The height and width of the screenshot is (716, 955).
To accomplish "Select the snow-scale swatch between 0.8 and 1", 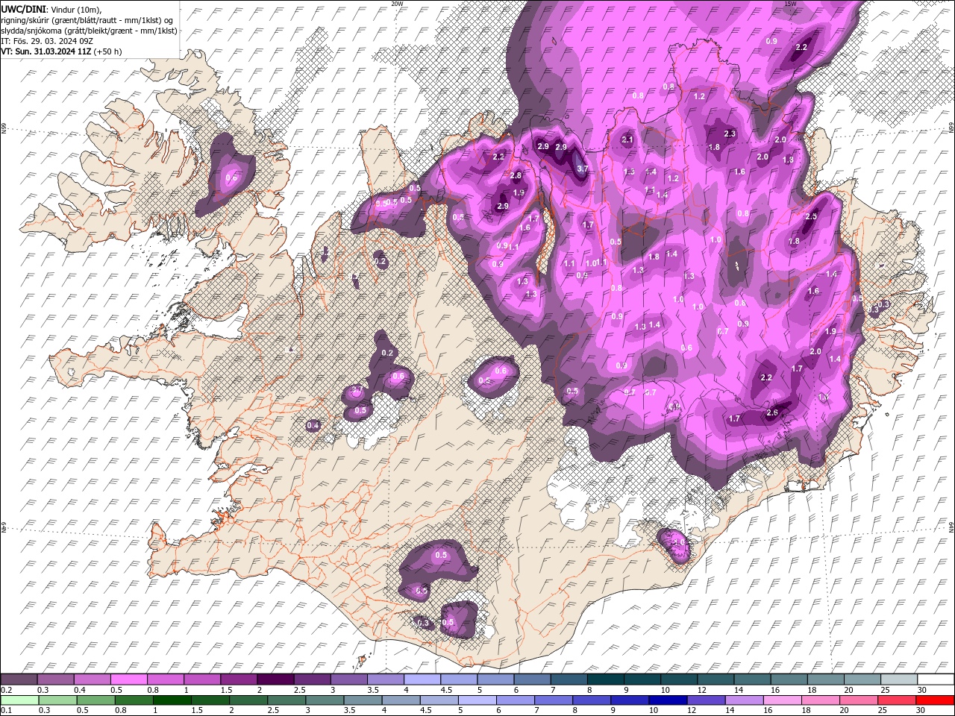I will 165,679.
